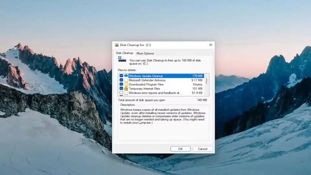Click the Disk Cleanup title bar icon

point(117,45)
